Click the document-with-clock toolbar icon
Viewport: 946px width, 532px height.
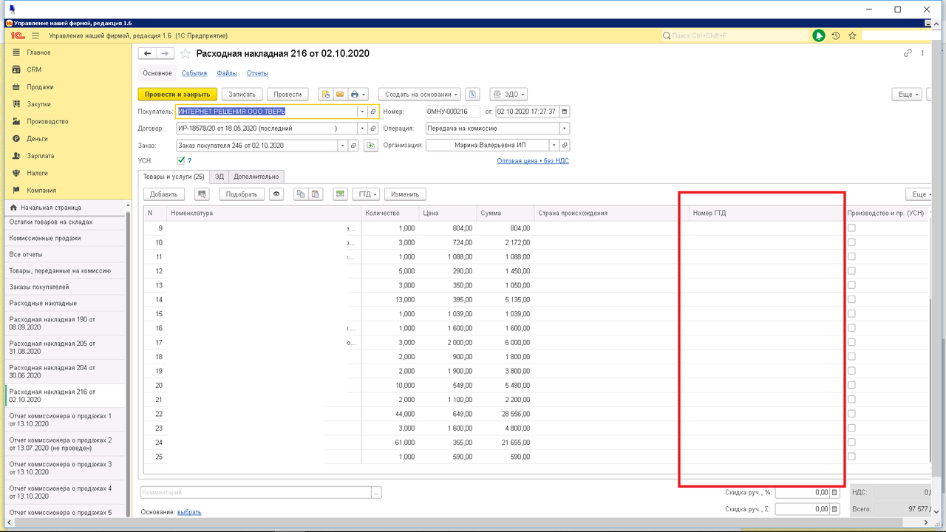pyautogui.click(x=325, y=94)
